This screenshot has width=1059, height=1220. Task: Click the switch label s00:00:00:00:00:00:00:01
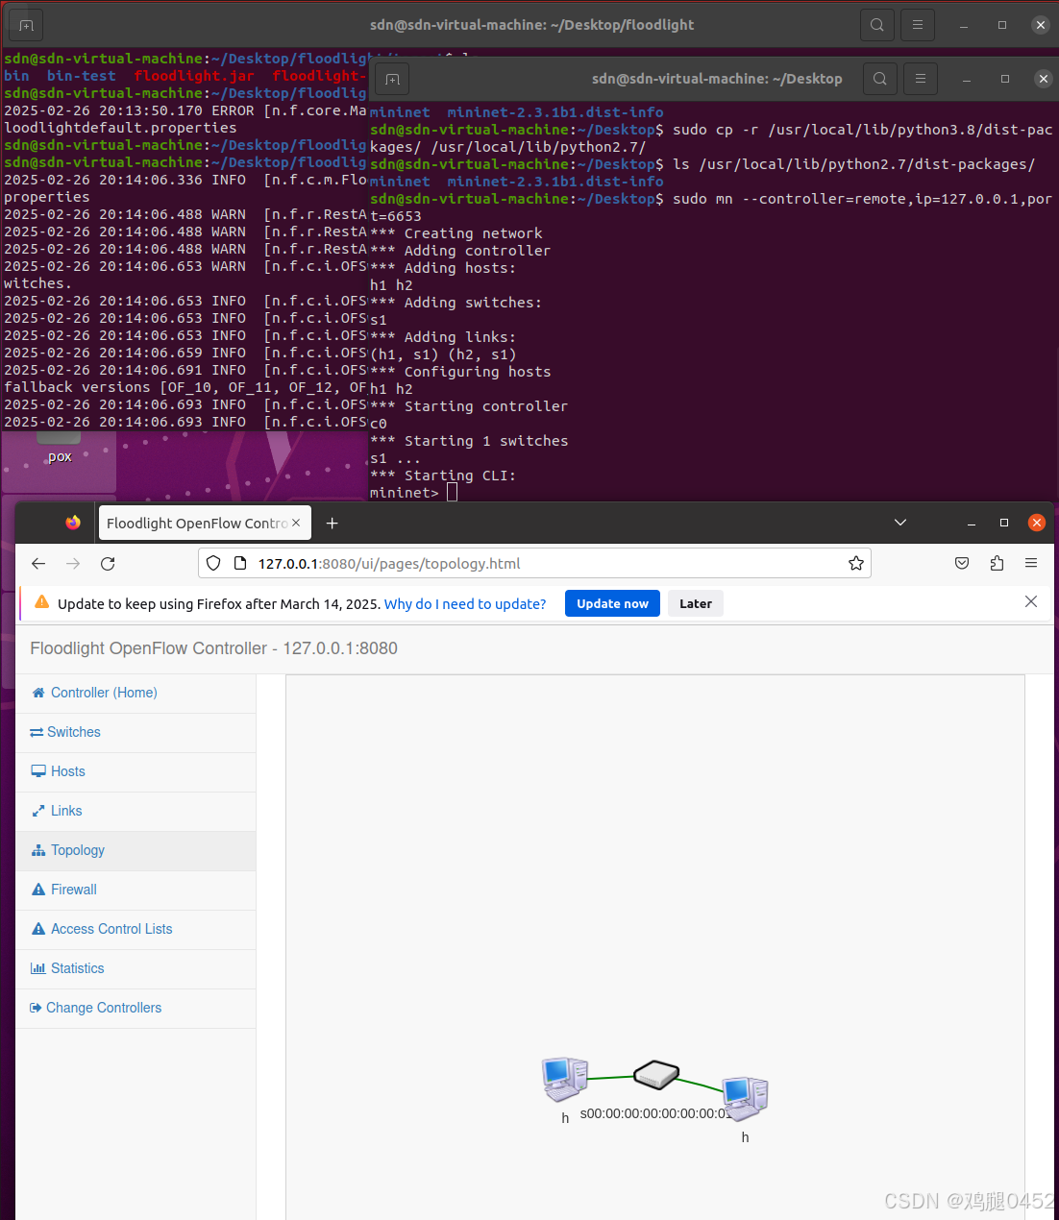point(655,1113)
